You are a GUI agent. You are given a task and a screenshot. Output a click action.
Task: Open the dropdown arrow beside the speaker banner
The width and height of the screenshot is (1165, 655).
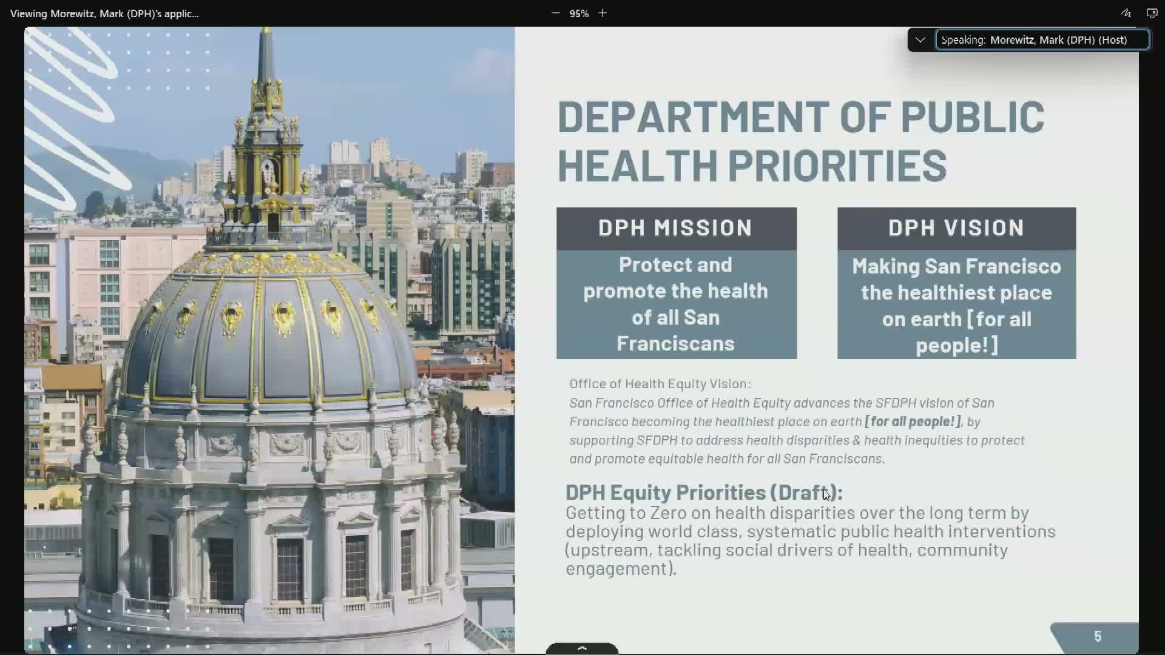(920, 39)
